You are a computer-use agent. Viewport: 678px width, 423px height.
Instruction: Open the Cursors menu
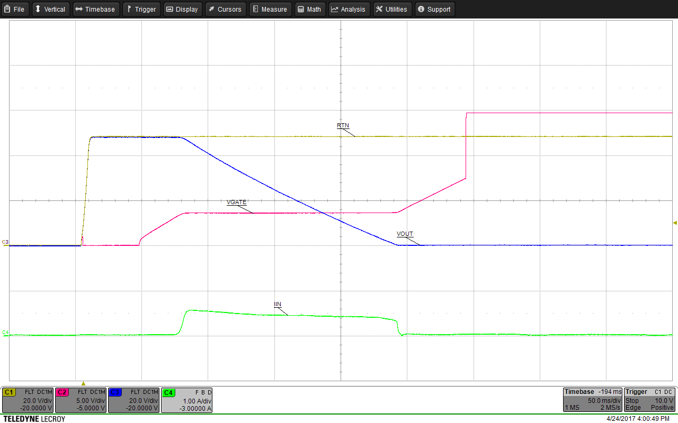point(225,9)
